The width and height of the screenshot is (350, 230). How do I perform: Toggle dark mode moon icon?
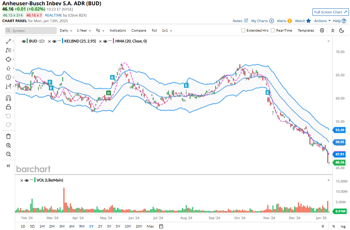pos(342,31)
